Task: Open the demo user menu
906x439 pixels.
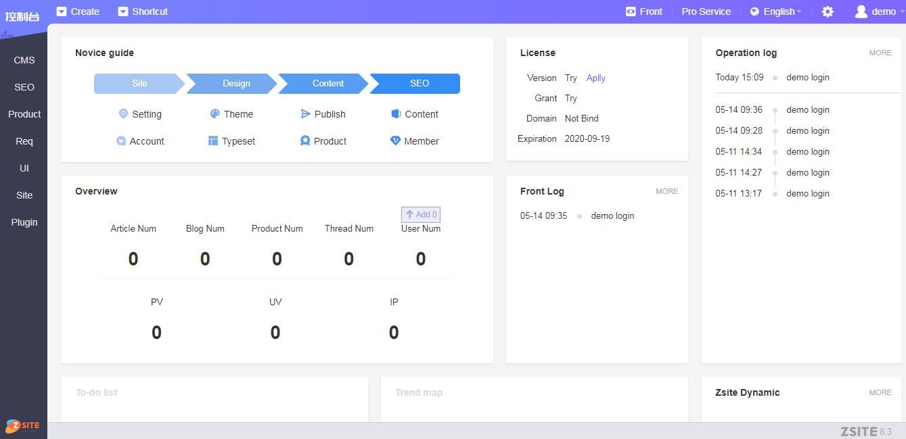Action: click(876, 11)
